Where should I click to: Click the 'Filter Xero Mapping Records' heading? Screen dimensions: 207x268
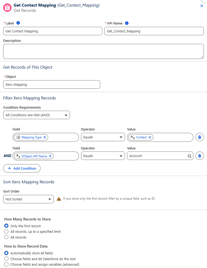[29, 98]
